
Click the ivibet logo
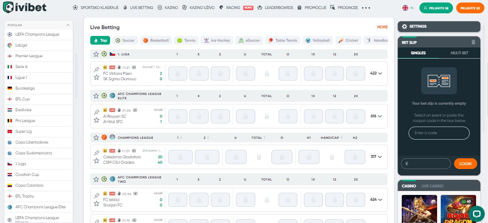pyautogui.click(x=25, y=8)
